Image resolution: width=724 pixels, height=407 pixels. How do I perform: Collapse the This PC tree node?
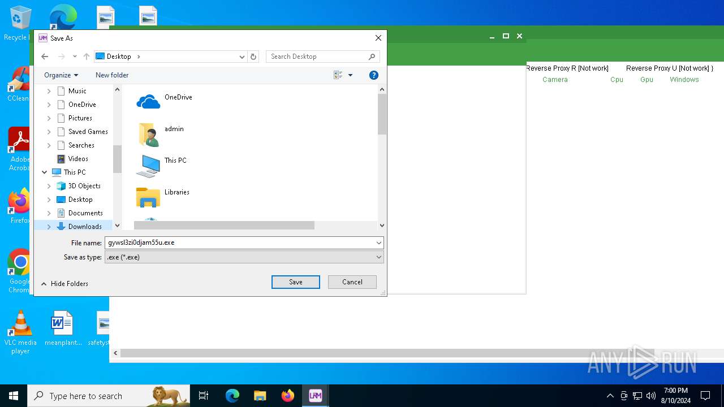[45, 172]
